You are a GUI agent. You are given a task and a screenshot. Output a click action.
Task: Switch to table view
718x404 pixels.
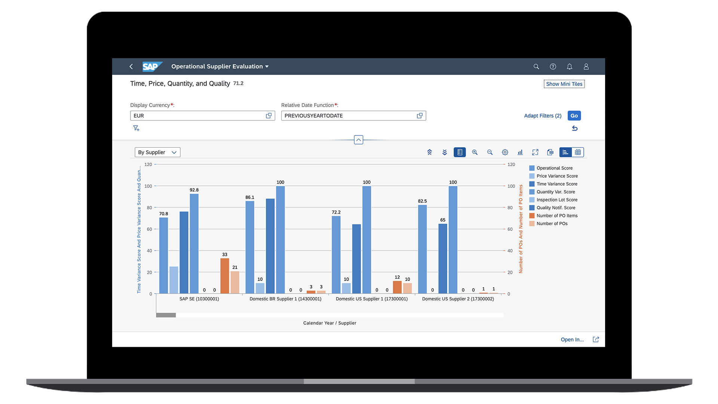578,152
